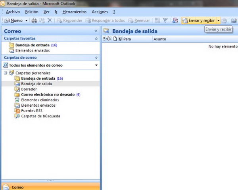Open the Borrador folder

(25, 89)
